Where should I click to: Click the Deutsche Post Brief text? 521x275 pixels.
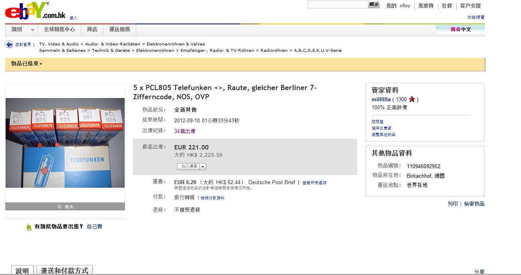[272, 182]
